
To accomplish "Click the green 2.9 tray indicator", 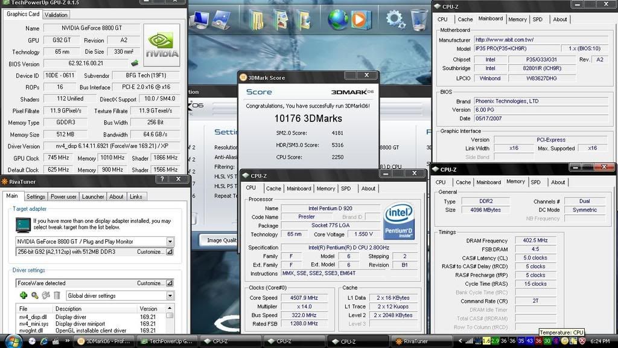I will point(495,341).
